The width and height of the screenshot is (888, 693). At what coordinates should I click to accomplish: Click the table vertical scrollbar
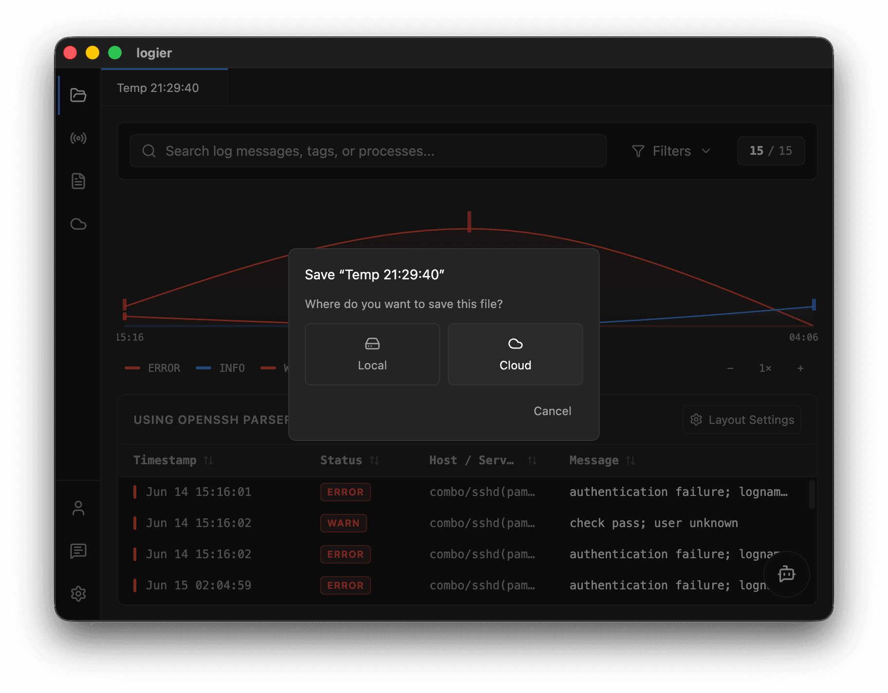click(812, 494)
